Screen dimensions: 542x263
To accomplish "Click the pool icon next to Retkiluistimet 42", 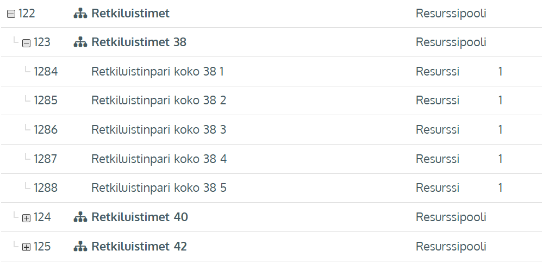I will click(x=80, y=247).
